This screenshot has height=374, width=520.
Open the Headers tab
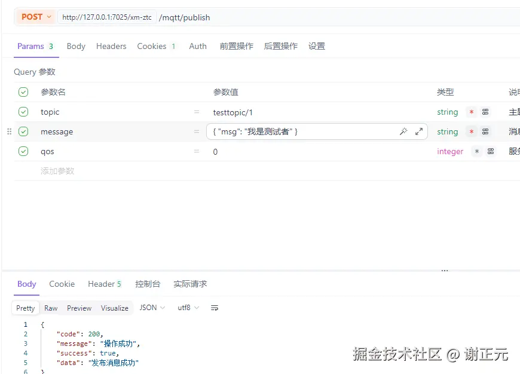click(111, 46)
